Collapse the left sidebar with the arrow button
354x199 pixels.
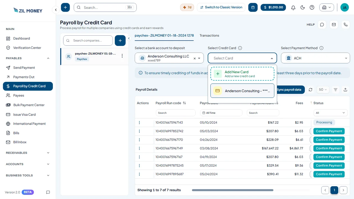click(x=56, y=10)
